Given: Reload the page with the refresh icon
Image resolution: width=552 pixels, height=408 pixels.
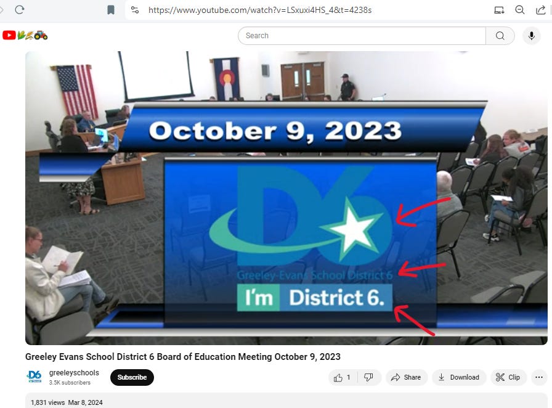Looking at the screenshot, I should pos(20,9).
